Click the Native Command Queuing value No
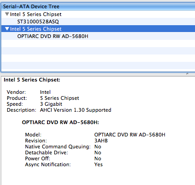 pyautogui.click(x=98, y=147)
